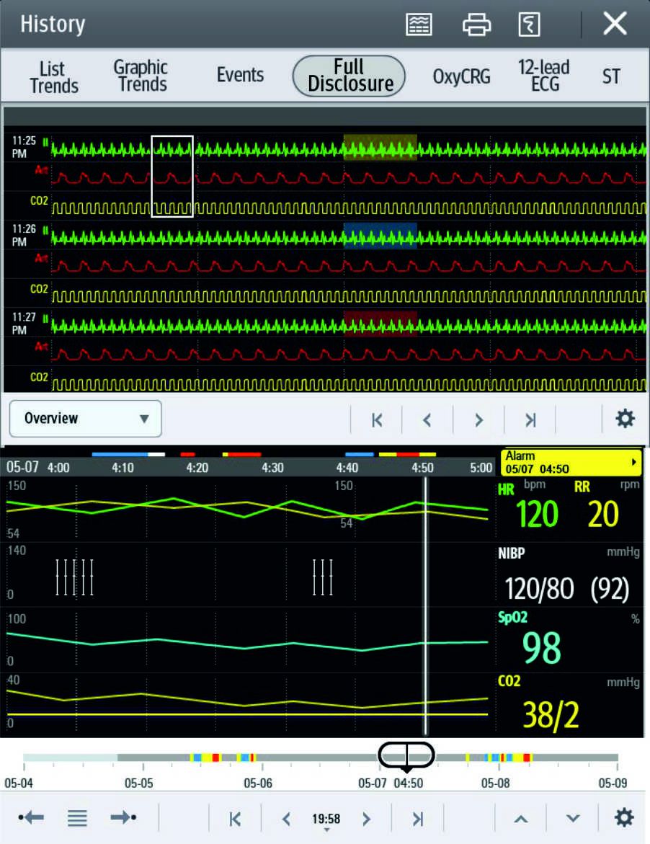Go to next event with right arrow-dot icon

[x=123, y=817]
